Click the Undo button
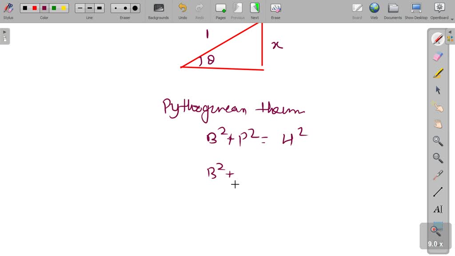Screen dimensions: 455x256 pyautogui.click(x=183, y=11)
